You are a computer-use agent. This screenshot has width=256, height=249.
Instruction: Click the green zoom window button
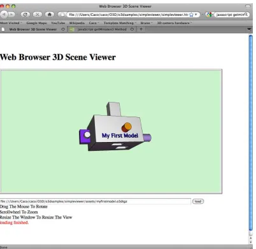click(x=13, y=6)
